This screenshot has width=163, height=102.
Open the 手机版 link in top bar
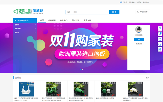pyautogui.click(x=139, y=2)
